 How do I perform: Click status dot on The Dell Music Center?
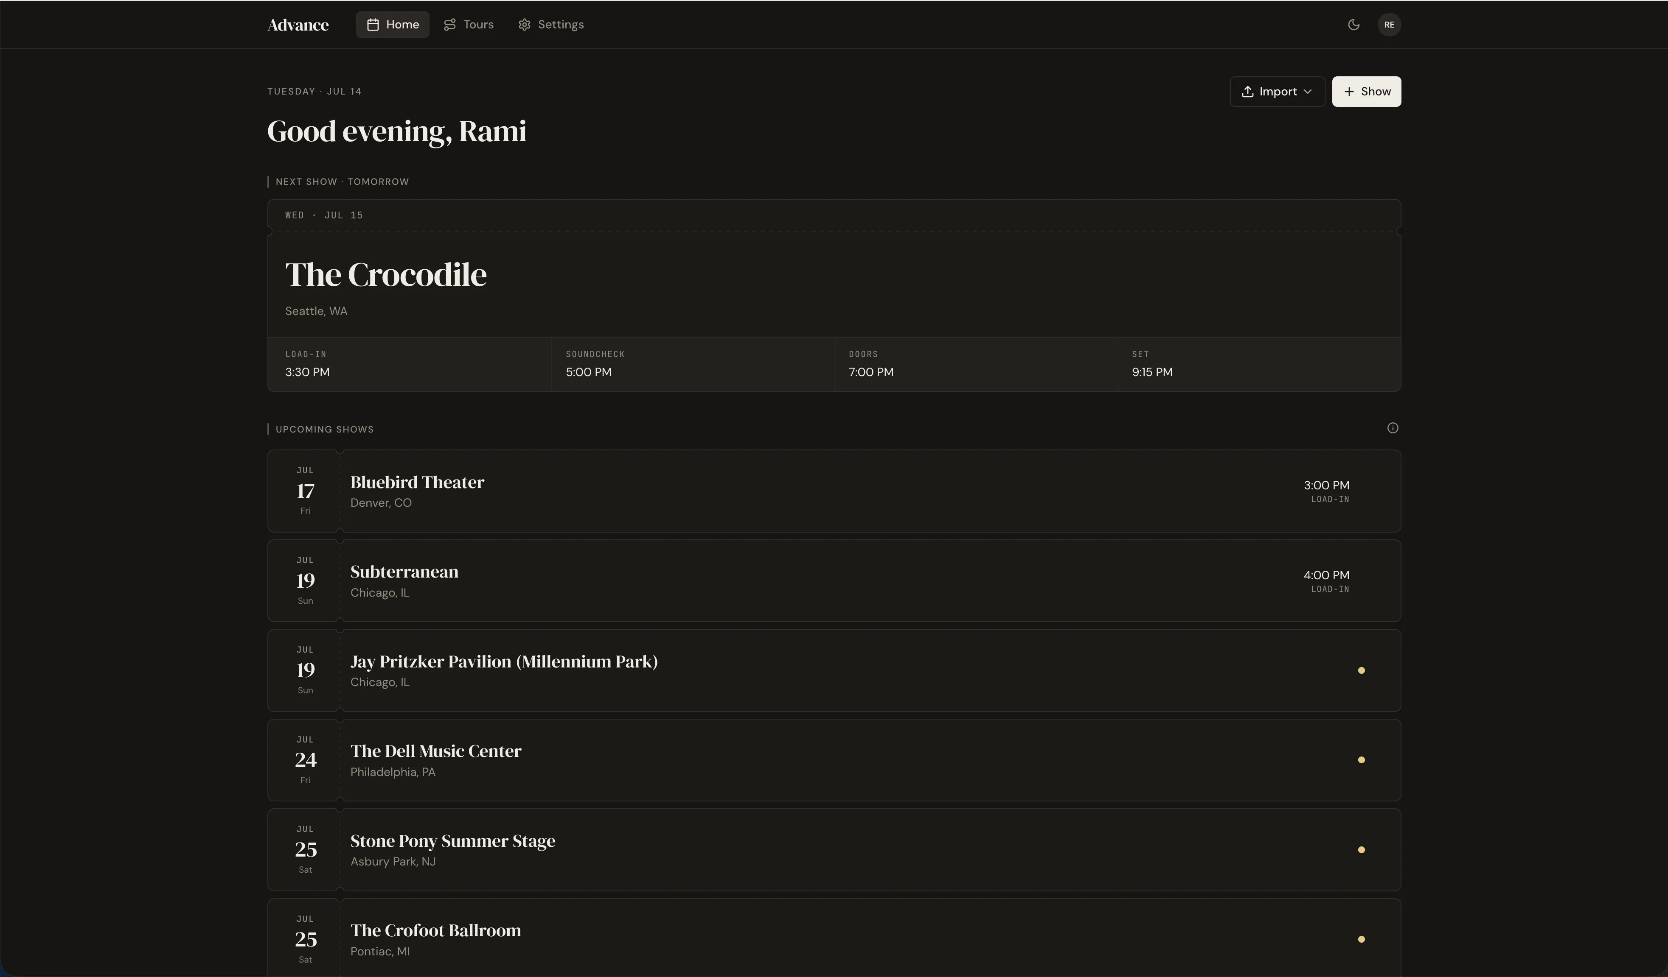[1361, 760]
